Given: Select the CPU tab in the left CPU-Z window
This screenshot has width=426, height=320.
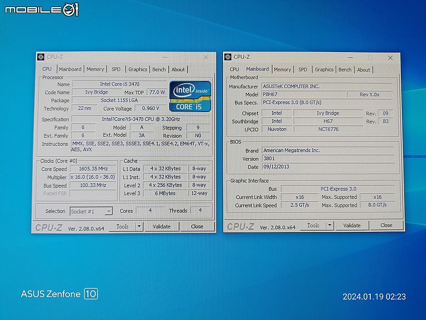Looking at the screenshot, I should coord(47,69).
